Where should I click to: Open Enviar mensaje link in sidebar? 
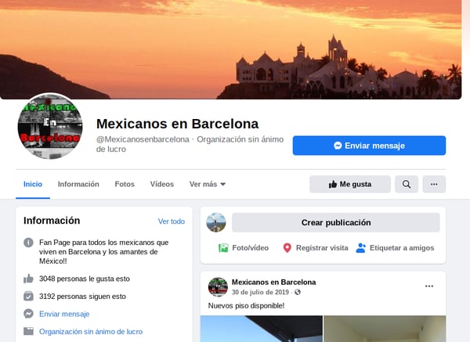click(x=64, y=314)
